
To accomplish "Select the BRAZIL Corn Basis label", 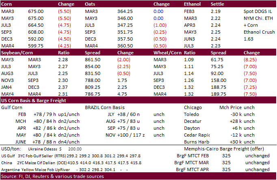I will click(104, 107).
